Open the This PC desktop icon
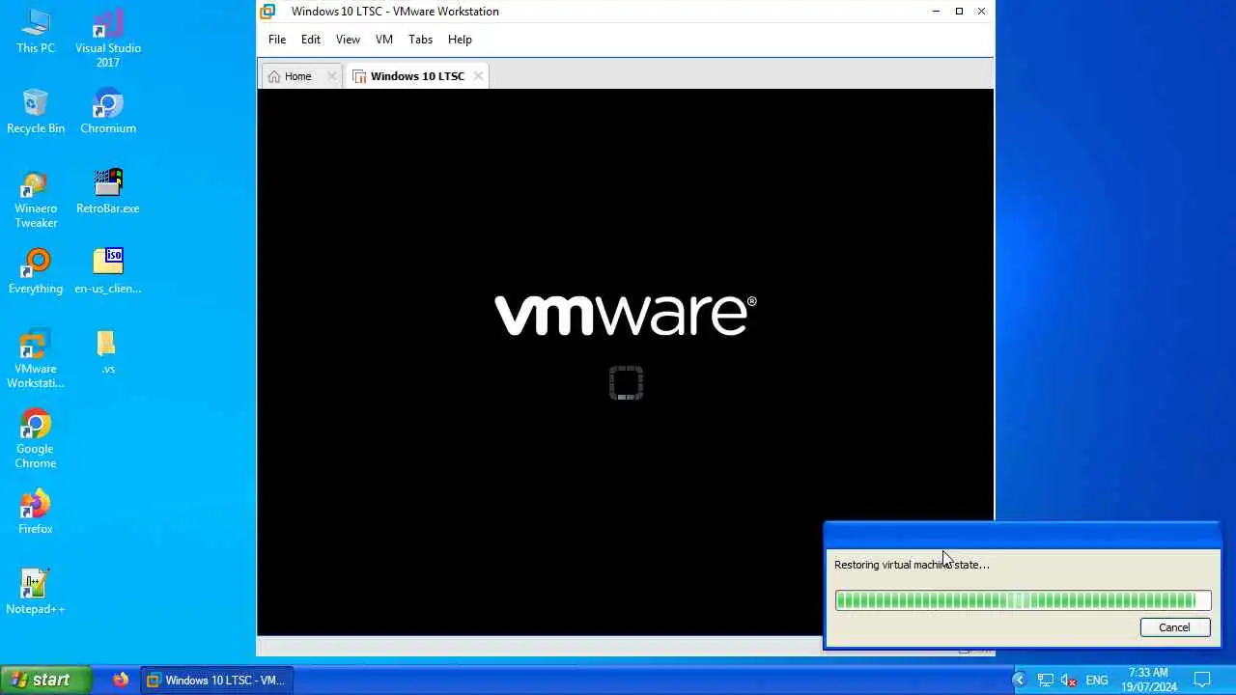This screenshot has width=1236, height=695. (36, 31)
